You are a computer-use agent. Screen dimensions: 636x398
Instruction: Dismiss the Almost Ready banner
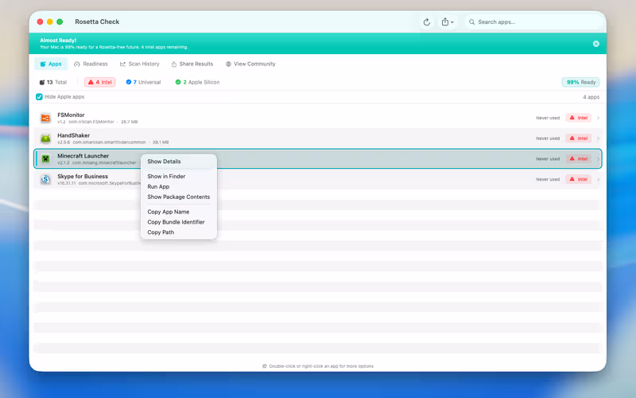click(x=595, y=44)
